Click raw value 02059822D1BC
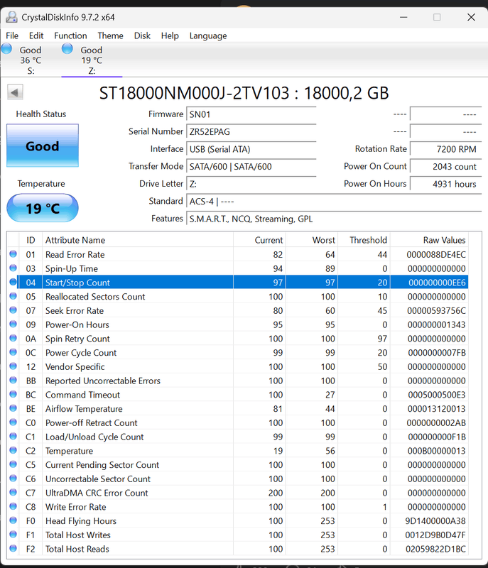 pos(436,549)
